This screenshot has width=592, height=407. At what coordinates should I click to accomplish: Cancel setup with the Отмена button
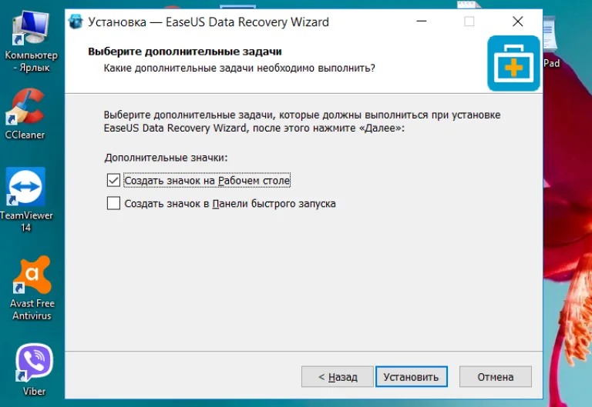pos(496,376)
